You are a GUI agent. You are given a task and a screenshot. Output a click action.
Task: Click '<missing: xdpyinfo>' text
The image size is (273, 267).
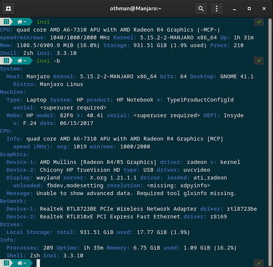click(178, 186)
